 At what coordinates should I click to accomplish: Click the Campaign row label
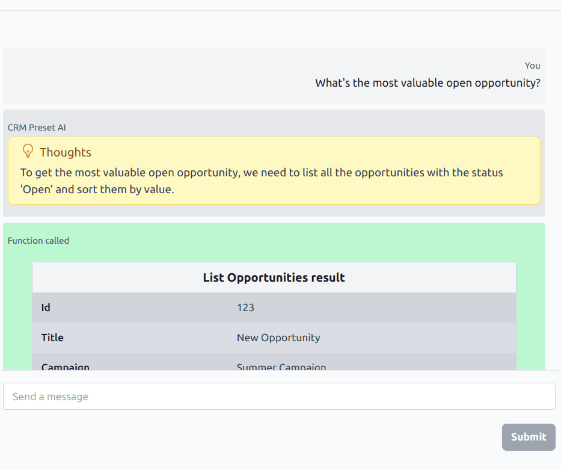coord(65,366)
